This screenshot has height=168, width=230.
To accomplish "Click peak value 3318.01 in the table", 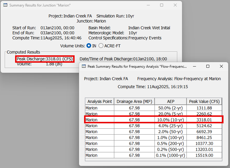I will click(204, 120).
